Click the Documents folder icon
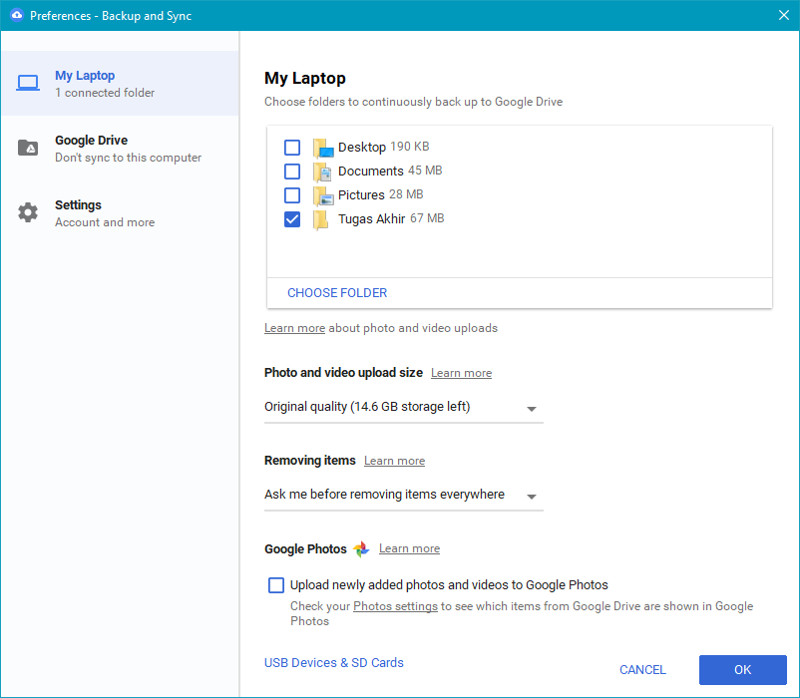 pos(323,172)
